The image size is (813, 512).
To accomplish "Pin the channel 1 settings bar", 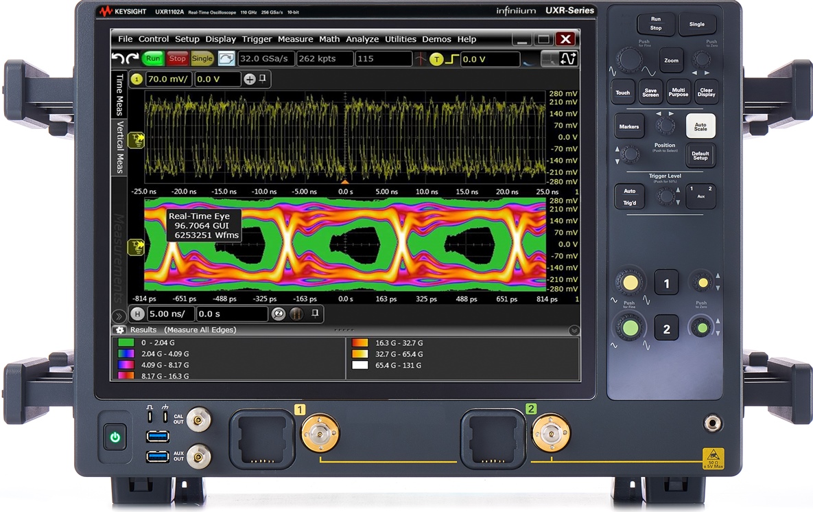I will (262, 80).
